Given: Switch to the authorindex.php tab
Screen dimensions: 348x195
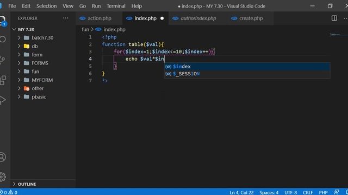Looking at the screenshot, I should point(198,18).
